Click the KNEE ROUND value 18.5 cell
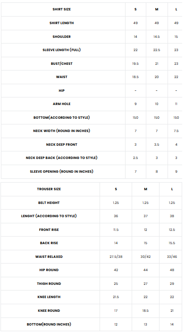185x335 pixels. tap(145, 311)
